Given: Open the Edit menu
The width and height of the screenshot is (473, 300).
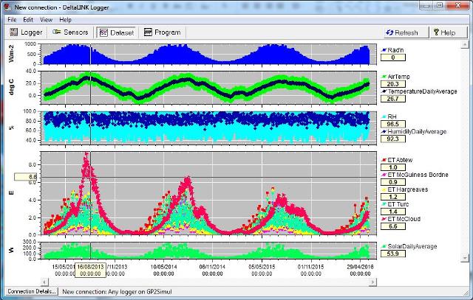Looking at the screenshot, I should [x=28, y=20].
